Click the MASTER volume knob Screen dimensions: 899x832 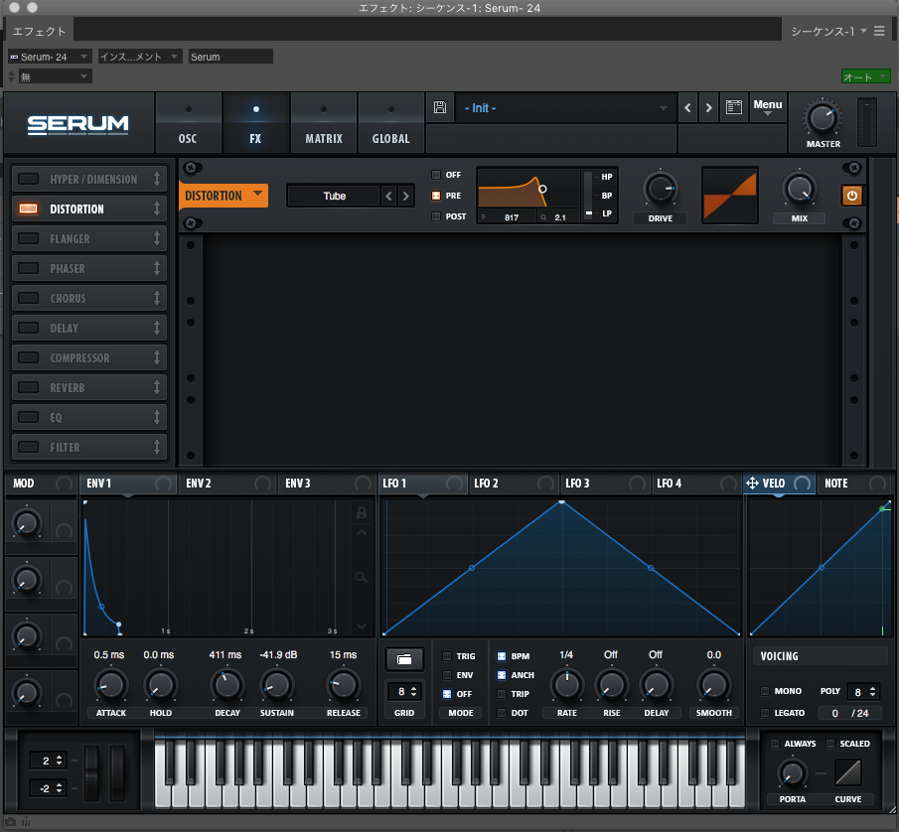coord(823,117)
